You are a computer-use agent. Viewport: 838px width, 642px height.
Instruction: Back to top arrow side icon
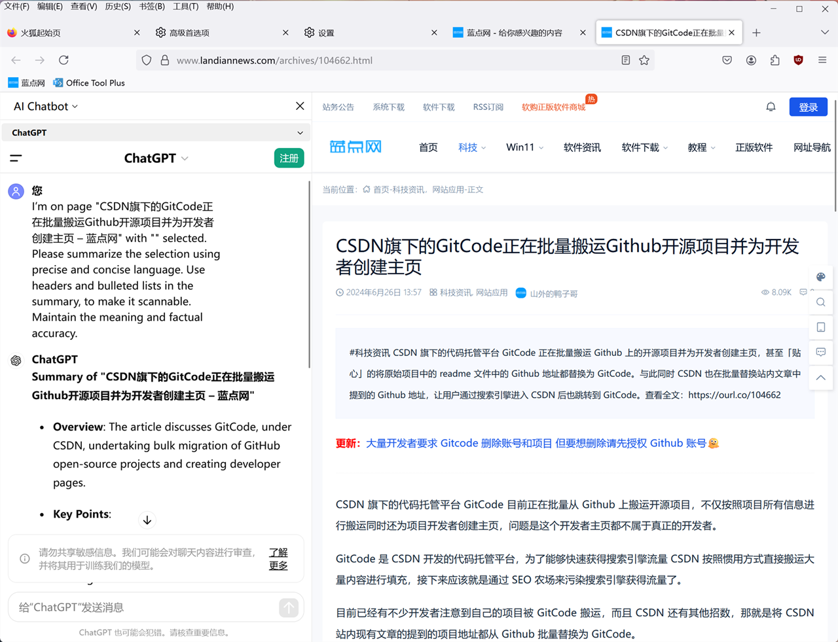pyautogui.click(x=821, y=378)
